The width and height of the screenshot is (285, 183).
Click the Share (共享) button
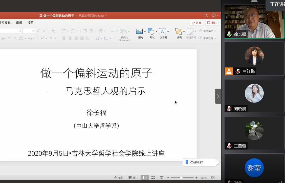click(196, 23)
